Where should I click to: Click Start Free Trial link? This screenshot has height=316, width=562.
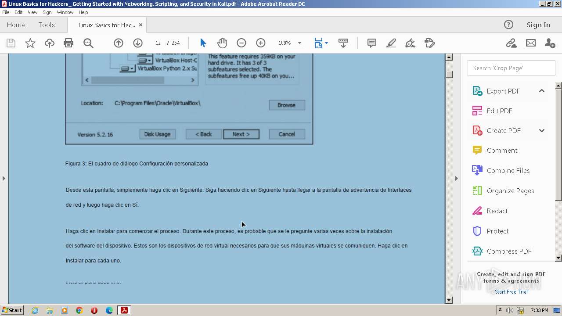(x=511, y=291)
